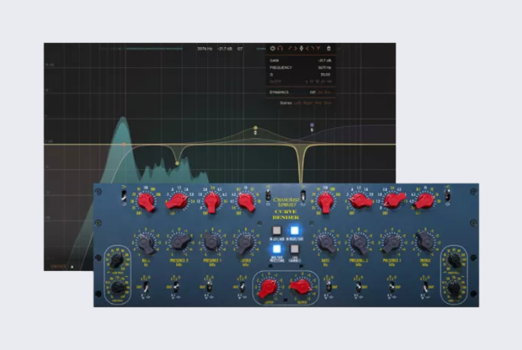Flip the switch below right channel Bass gain
Viewport: 522px width, 350px height.
[x=328, y=287]
